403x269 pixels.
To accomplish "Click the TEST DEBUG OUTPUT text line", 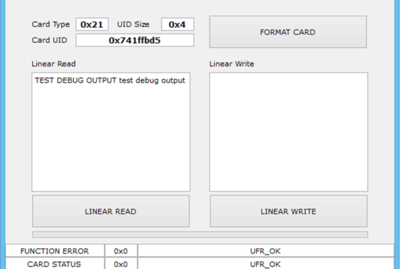I will point(110,80).
